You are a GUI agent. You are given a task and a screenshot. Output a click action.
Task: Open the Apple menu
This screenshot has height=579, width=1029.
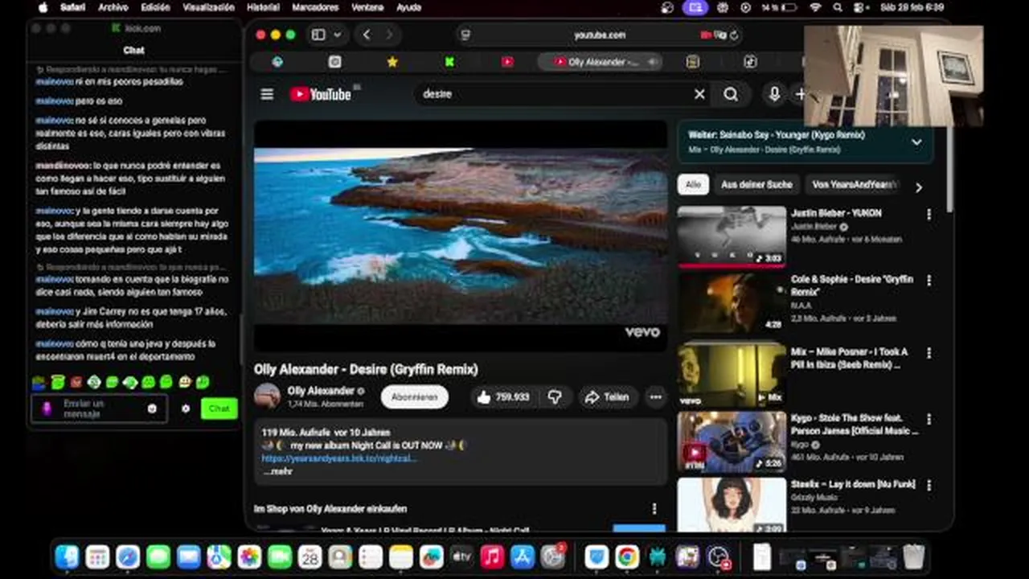coord(43,7)
